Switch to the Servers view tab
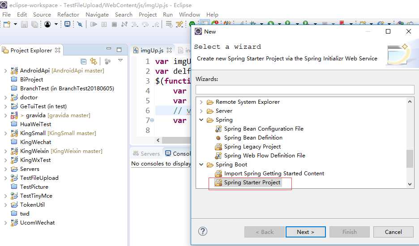This screenshot has width=419, height=246. coord(147,153)
